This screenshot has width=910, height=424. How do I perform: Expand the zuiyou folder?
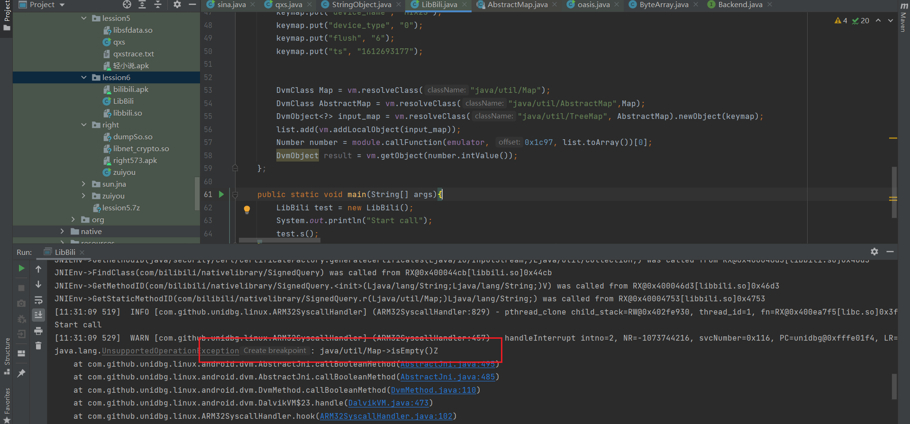tap(84, 196)
